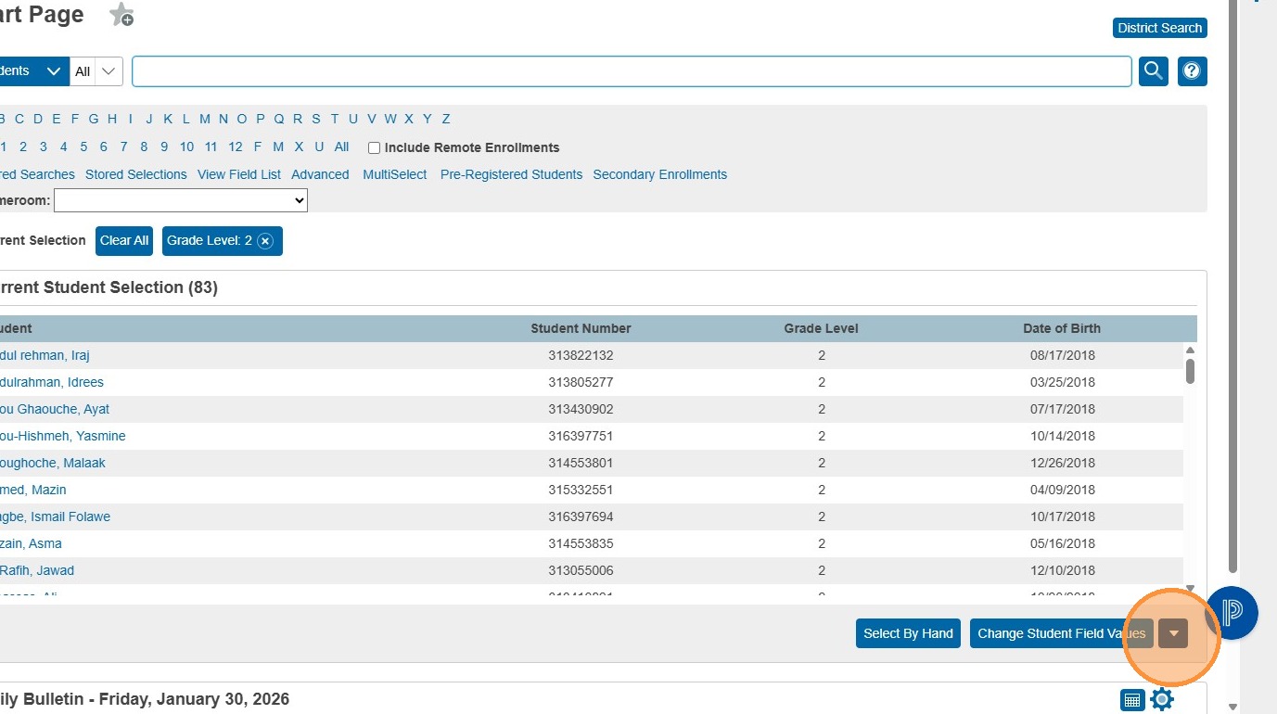This screenshot has width=1277, height=714.
Task: Click the round PowerSchool P icon
Action: [1232, 613]
